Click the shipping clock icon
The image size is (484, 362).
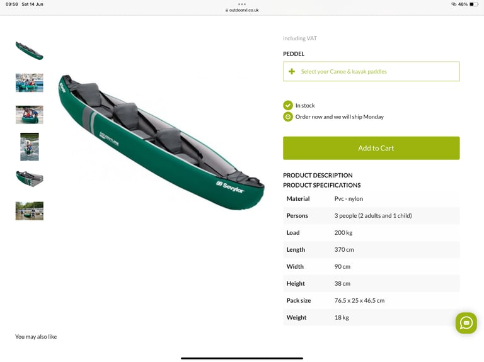pos(287,117)
